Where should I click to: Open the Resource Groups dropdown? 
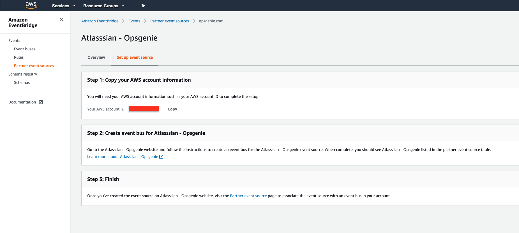(x=103, y=6)
